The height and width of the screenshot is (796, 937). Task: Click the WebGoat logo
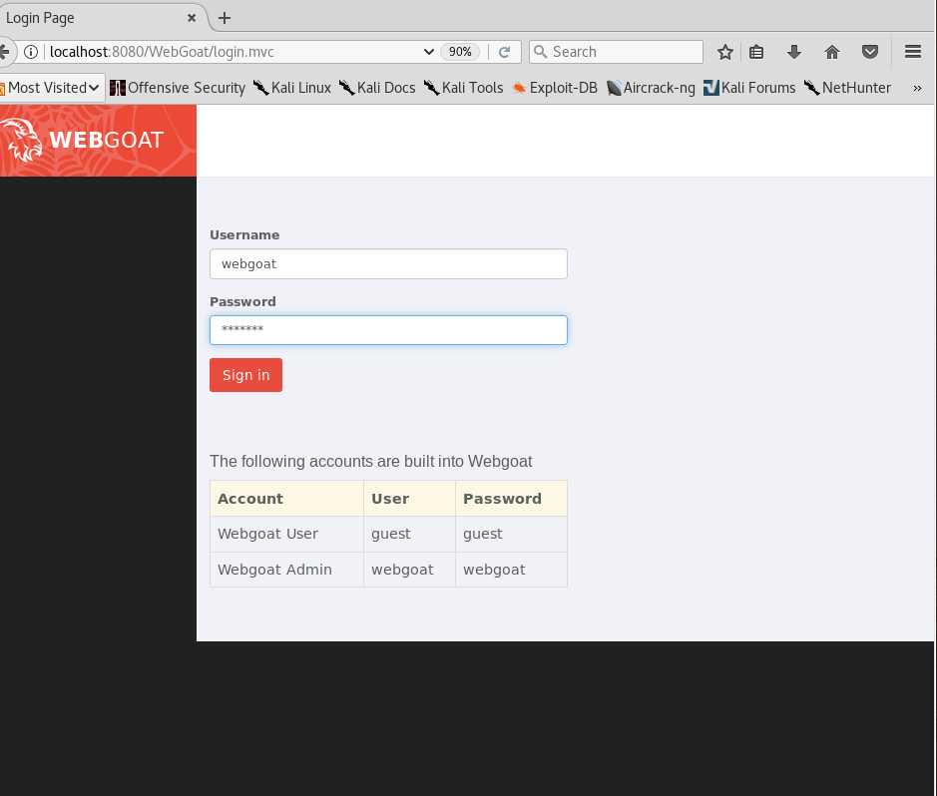click(x=82, y=140)
